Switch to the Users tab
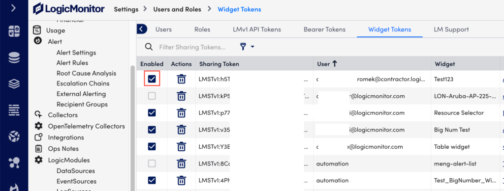 (x=163, y=29)
